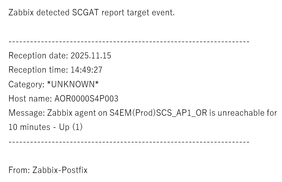Click the 'From:' label
Image resolution: width=282 pixels, height=182 pixels.
point(19,170)
